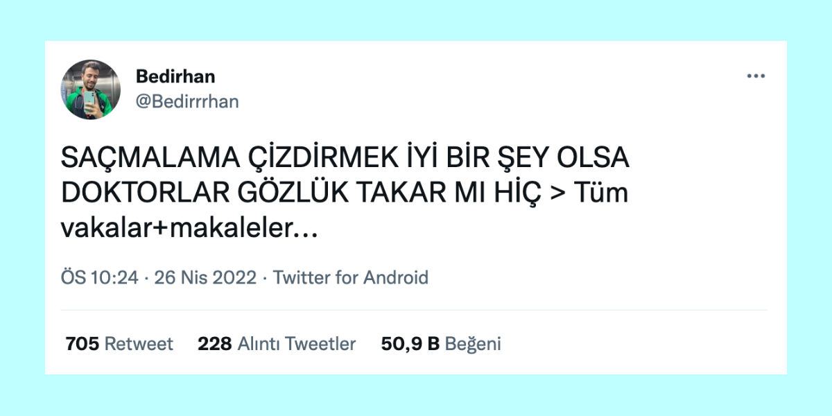
Task: Show the Beğeni likes list
Action: (x=473, y=343)
